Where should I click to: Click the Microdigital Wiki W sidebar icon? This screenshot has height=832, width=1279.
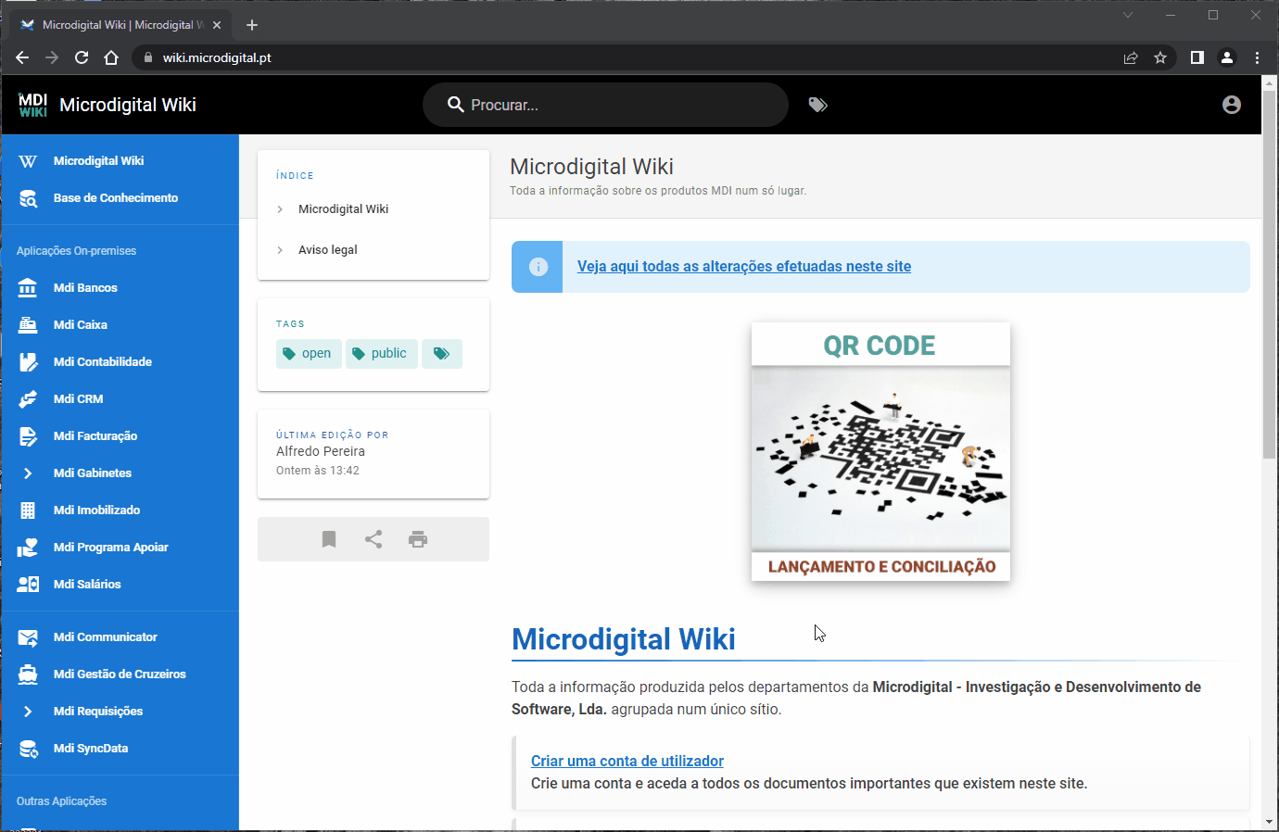click(x=28, y=161)
